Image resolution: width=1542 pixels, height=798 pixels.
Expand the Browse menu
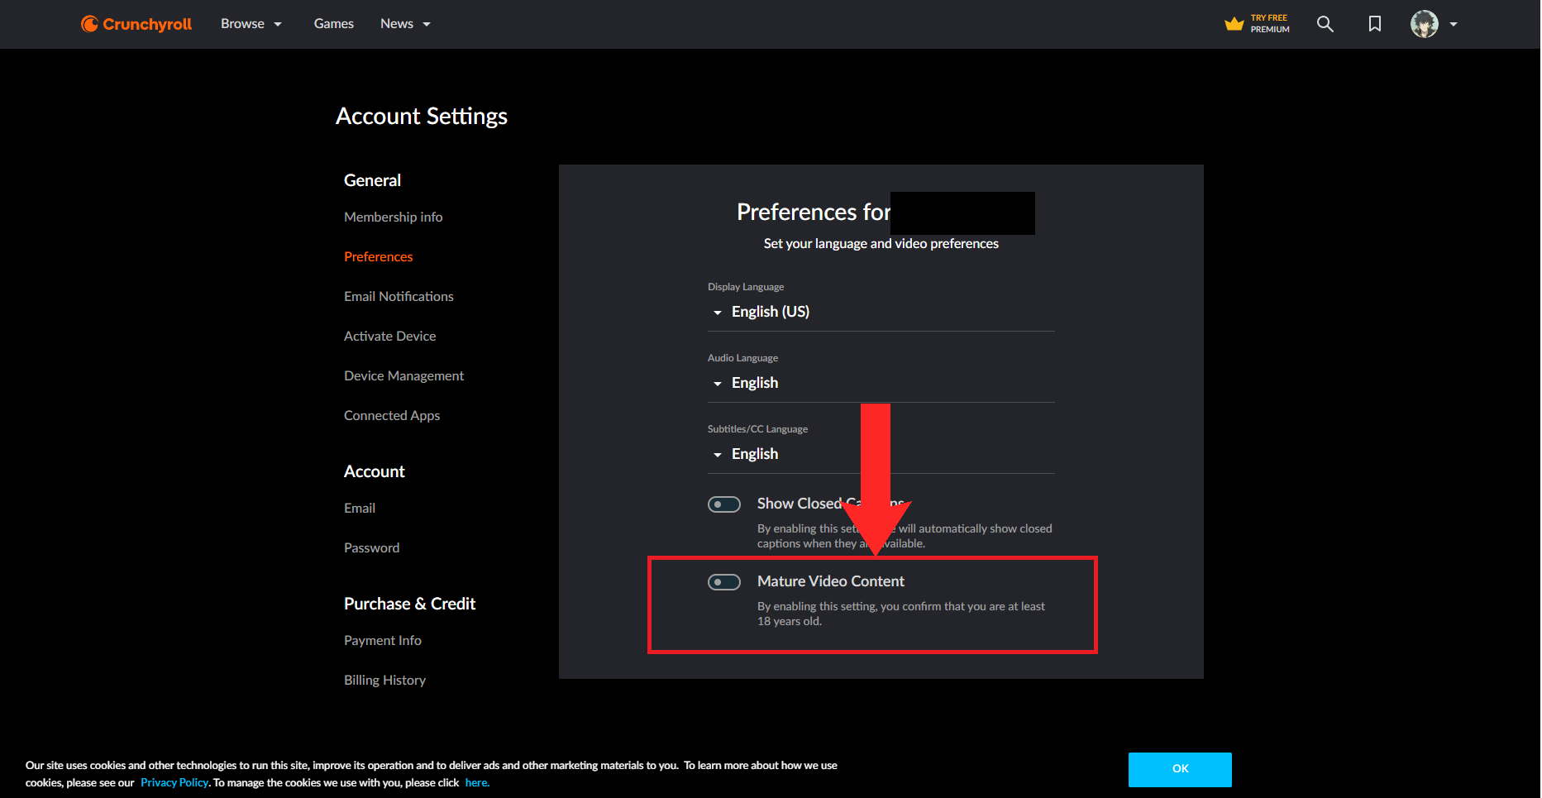[251, 24]
